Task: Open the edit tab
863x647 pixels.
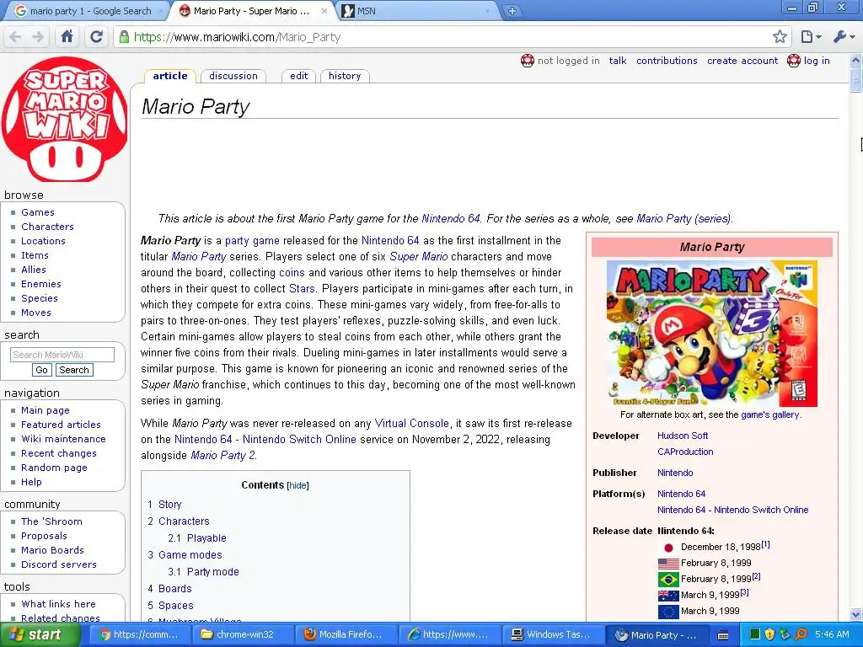Action: (x=299, y=76)
